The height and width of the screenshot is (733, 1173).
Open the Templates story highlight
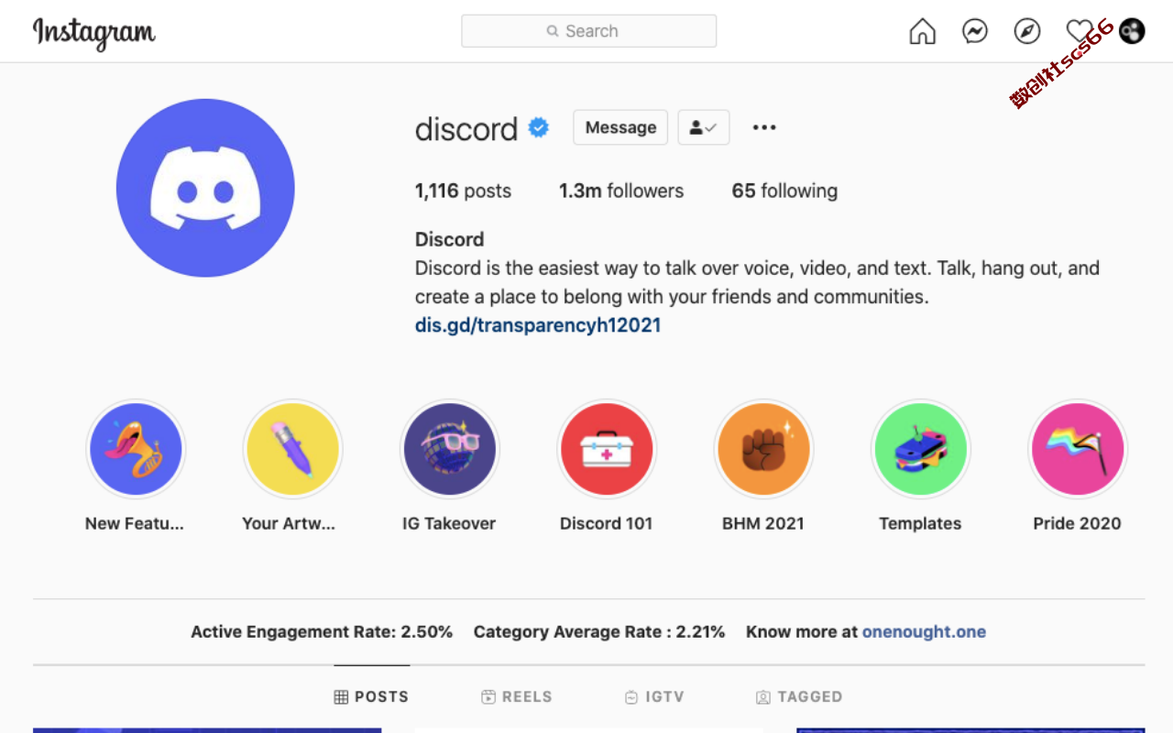click(x=920, y=449)
